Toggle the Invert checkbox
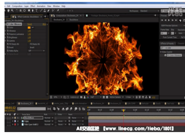Viewport: 185px width, 134px height. [28, 47]
